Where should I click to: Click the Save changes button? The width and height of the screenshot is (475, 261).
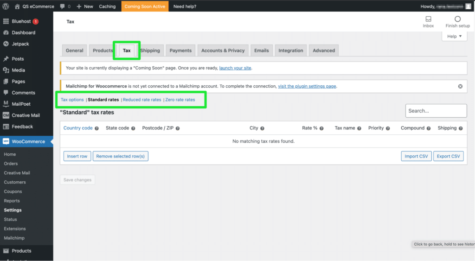pyautogui.click(x=77, y=180)
